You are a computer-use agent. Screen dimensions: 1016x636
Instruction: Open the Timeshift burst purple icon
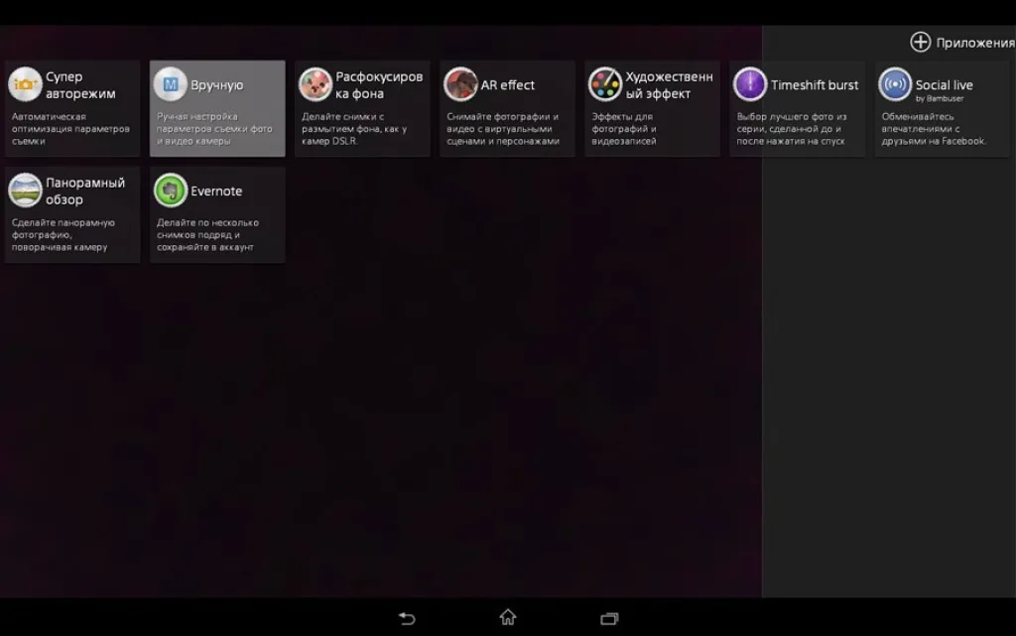click(x=750, y=84)
